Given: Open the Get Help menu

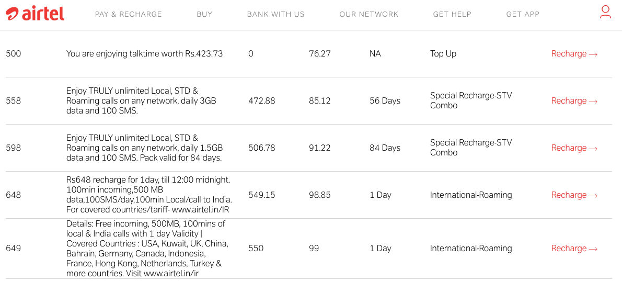Looking at the screenshot, I should [452, 14].
